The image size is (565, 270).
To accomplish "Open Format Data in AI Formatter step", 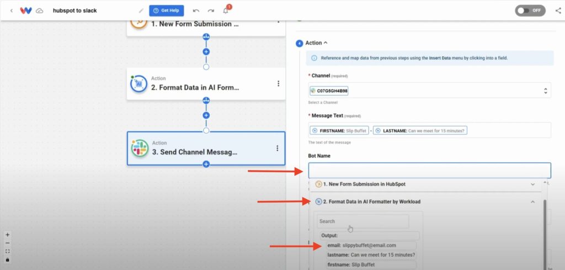I will click(x=206, y=83).
